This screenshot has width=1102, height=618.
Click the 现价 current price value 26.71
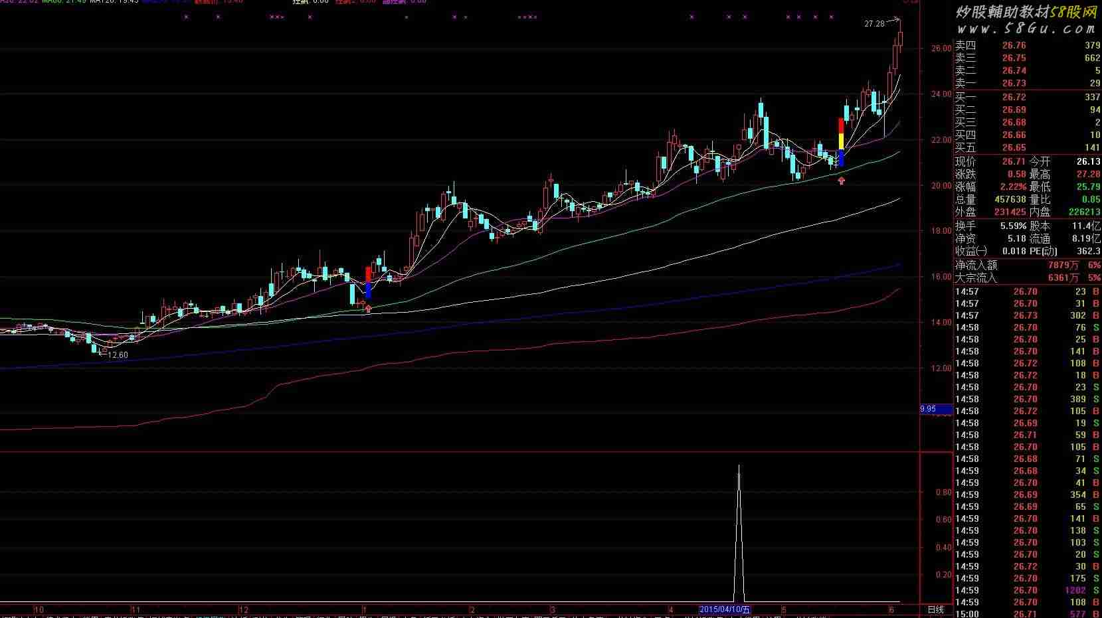(x=1014, y=161)
